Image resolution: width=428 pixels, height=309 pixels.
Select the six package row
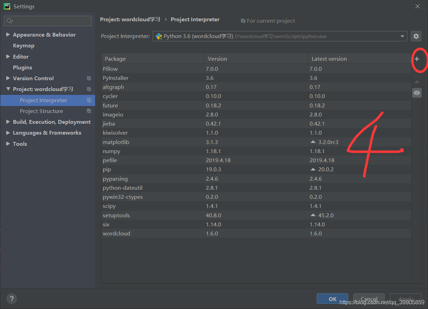[x=256, y=224]
